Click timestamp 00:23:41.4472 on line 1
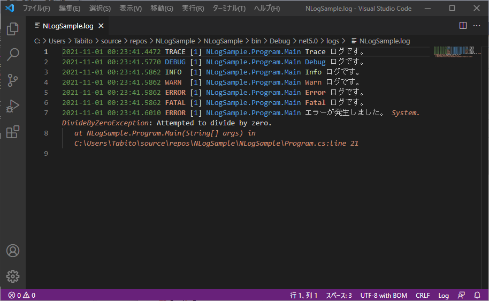489x301 pixels. [134, 52]
